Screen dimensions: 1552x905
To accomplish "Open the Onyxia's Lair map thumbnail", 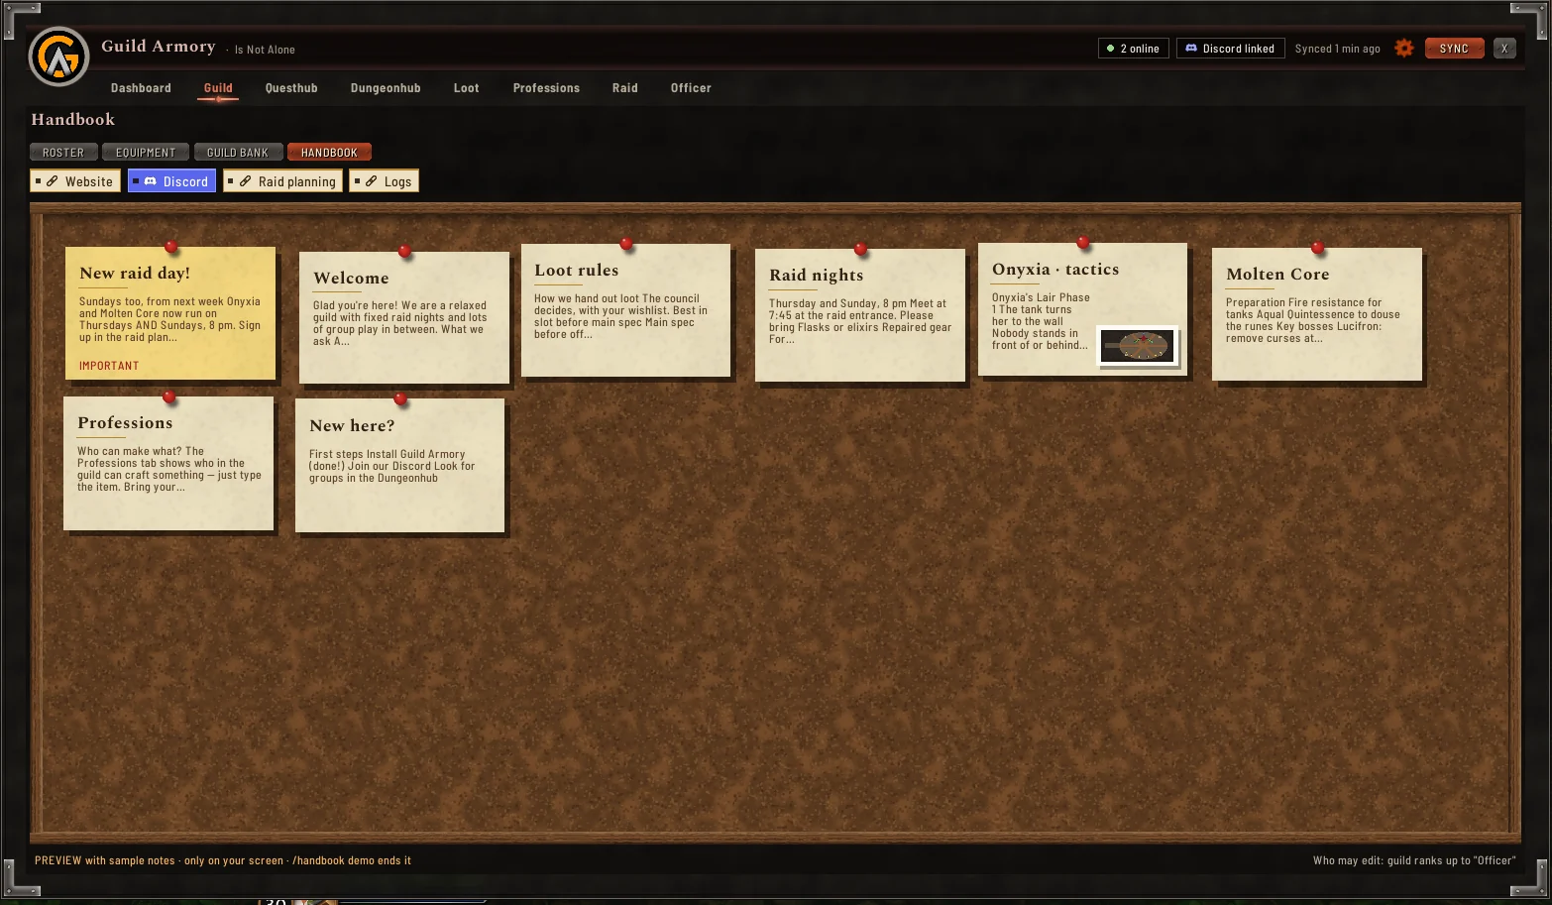I will coord(1138,346).
